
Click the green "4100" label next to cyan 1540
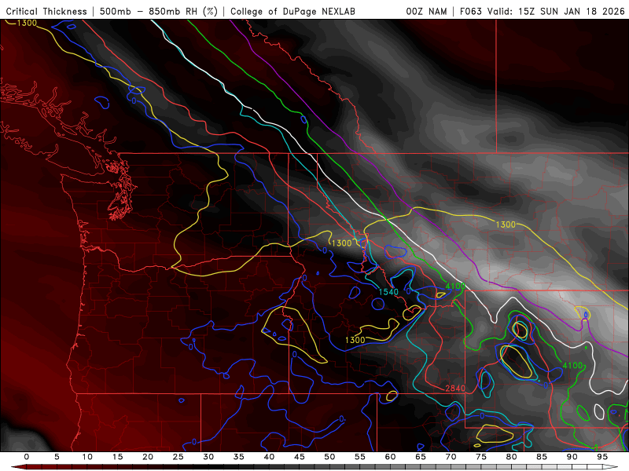(455, 287)
